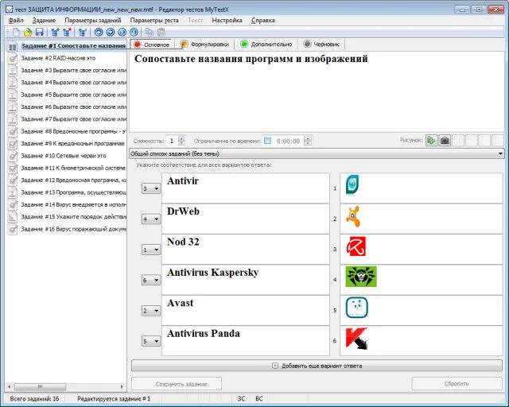
Task: Select Задание #8 Вредоносные программы
Action: click(66, 131)
